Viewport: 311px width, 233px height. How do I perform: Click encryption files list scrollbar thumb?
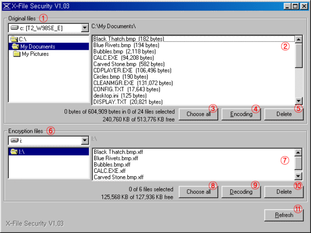pos(298,163)
